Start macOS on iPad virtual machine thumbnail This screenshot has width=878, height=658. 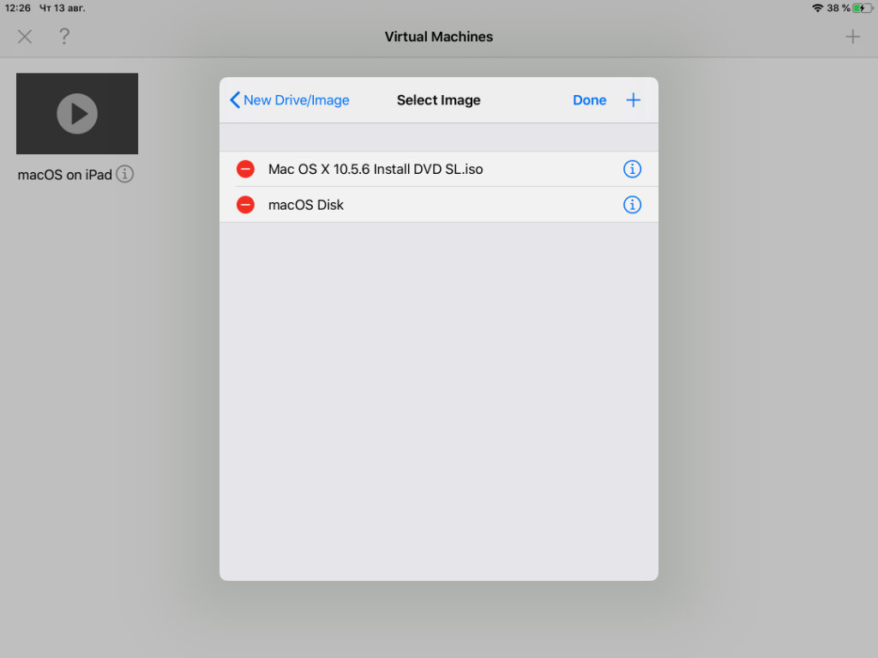click(x=77, y=114)
